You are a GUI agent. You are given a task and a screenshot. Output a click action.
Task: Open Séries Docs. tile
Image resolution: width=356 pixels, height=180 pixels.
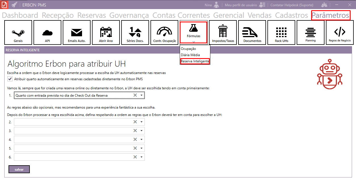135,33
